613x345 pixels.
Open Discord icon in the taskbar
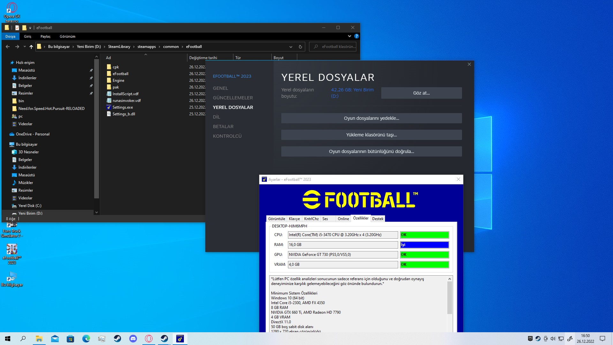pyautogui.click(x=133, y=339)
